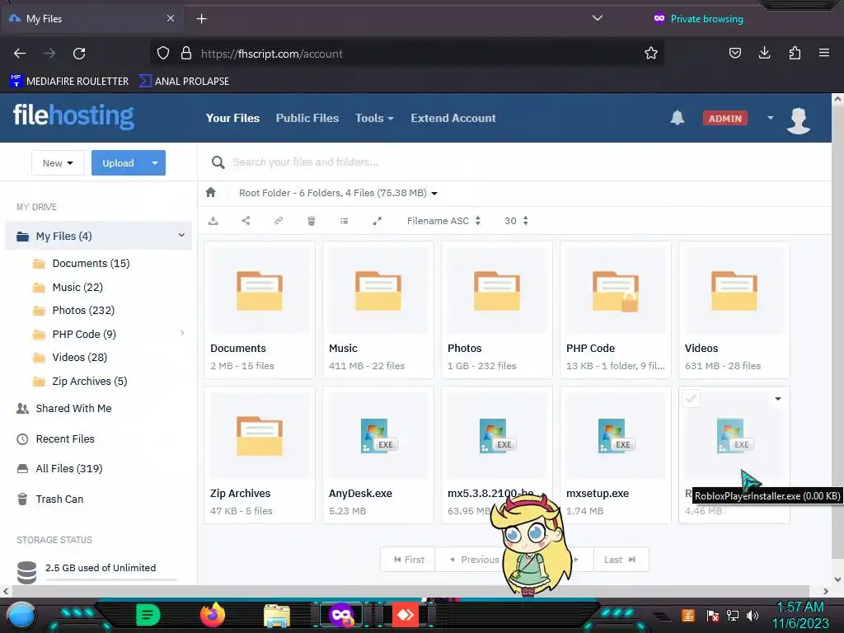Click the Start orb in the taskbar
844x633 pixels.
click(x=21, y=616)
